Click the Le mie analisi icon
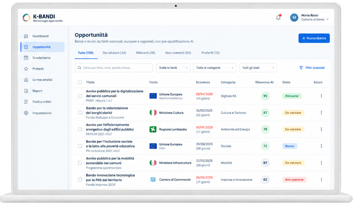The height and width of the screenshot is (206, 362). point(26,80)
